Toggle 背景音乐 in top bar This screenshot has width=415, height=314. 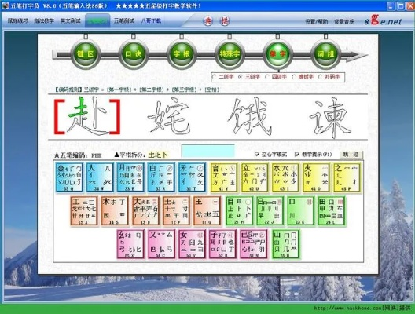[344, 21]
